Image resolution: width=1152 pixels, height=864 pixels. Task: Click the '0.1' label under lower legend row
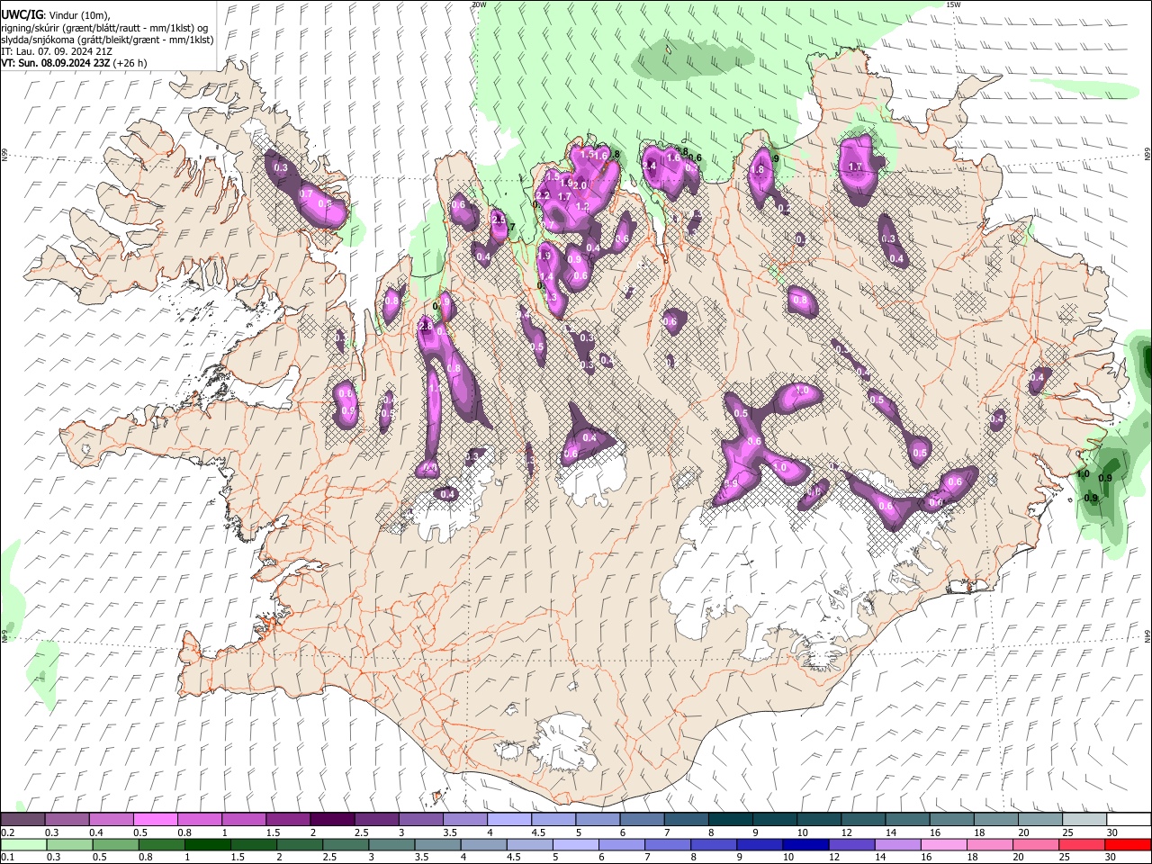click(x=8, y=857)
